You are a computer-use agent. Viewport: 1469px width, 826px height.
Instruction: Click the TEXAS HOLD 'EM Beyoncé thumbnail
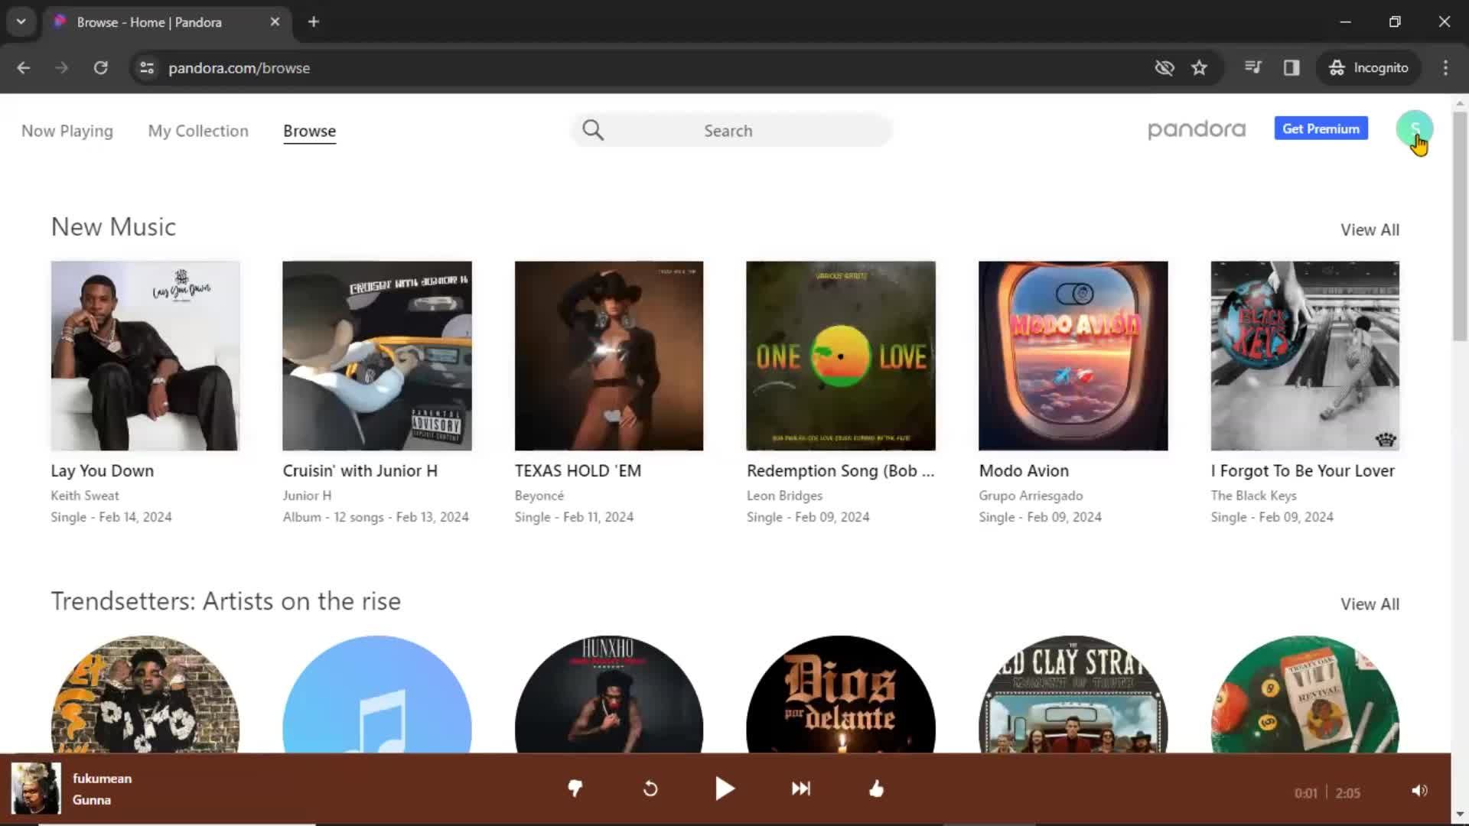(x=609, y=355)
